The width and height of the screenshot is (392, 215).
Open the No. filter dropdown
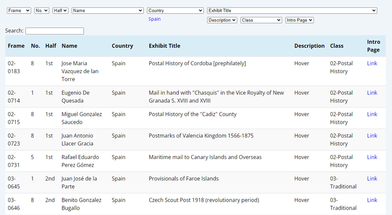click(x=42, y=11)
